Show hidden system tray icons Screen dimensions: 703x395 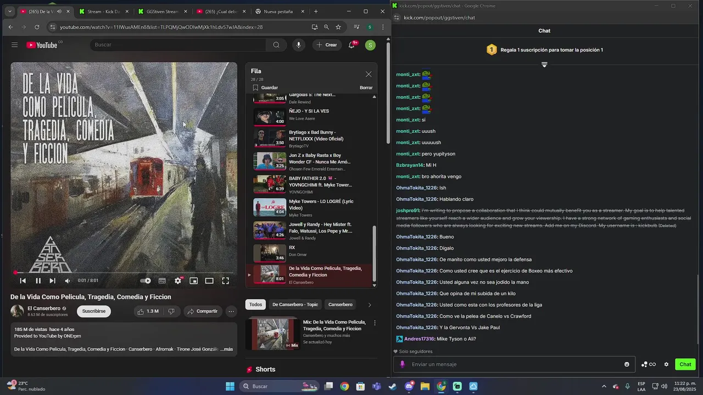click(x=604, y=386)
